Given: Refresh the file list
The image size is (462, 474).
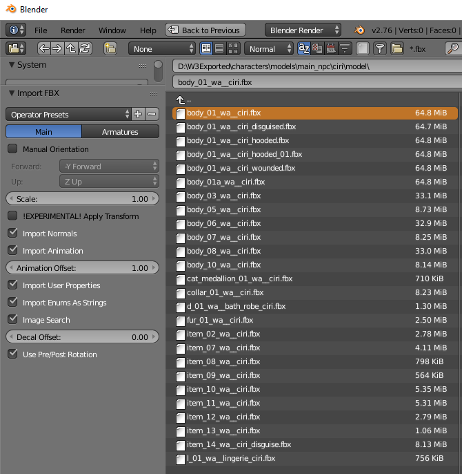Looking at the screenshot, I should coord(85,48).
